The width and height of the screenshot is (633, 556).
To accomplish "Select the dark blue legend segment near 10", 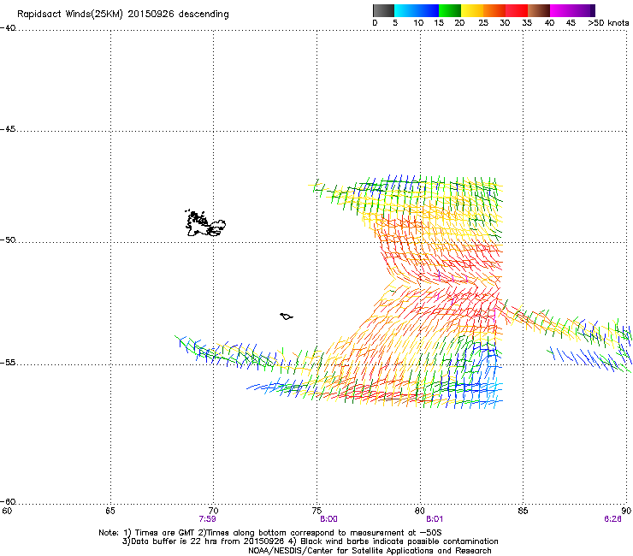I will tap(428, 10).
